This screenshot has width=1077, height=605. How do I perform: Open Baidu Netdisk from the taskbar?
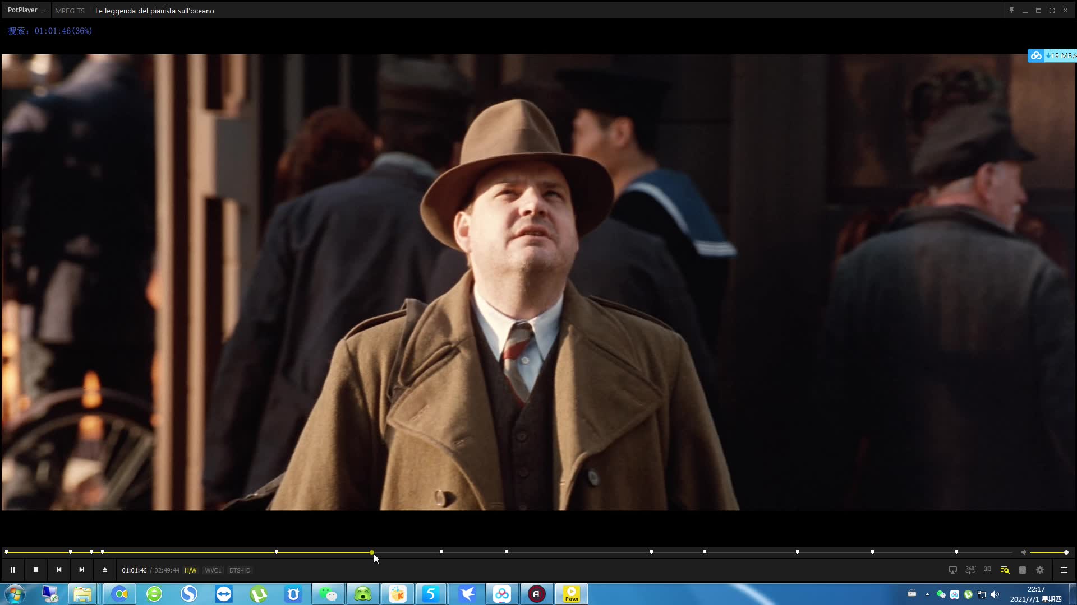pyautogui.click(x=502, y=594)
